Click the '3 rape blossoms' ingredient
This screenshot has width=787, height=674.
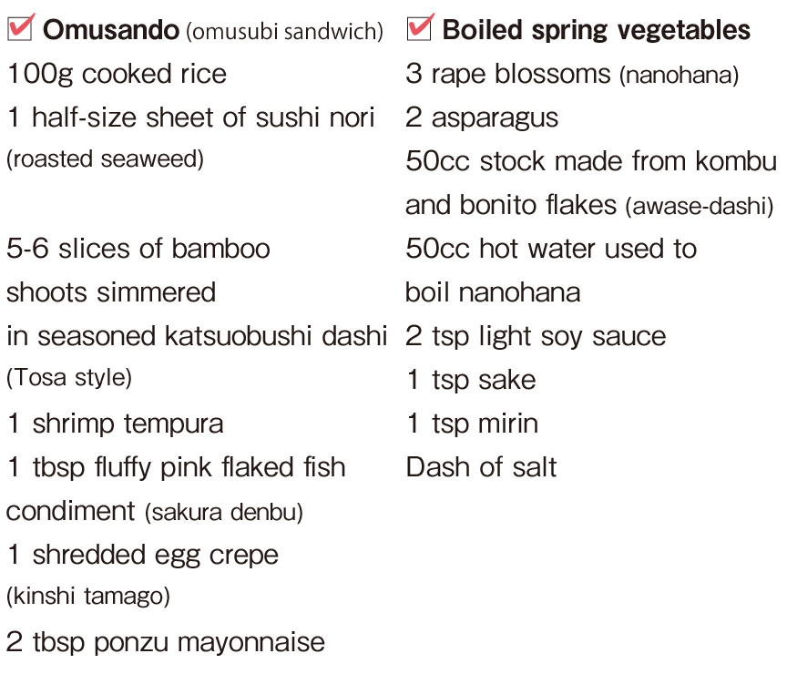(508, 75)
